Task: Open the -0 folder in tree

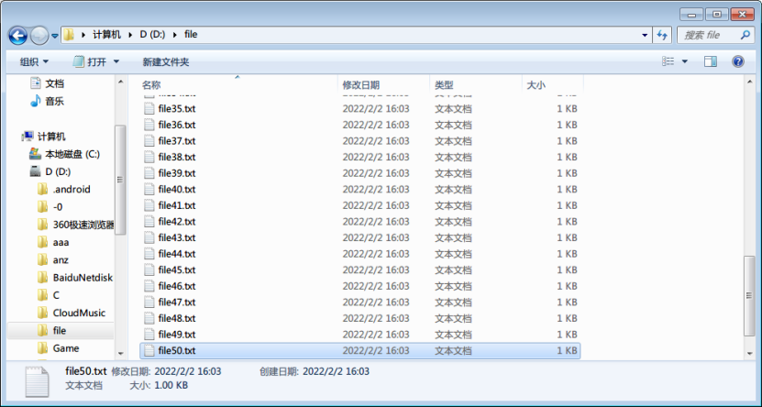Action: [58, 207]
